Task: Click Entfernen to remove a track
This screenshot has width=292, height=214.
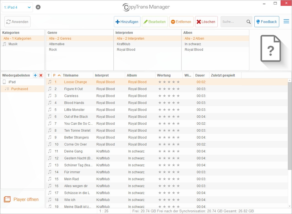Action: (181, 21)
